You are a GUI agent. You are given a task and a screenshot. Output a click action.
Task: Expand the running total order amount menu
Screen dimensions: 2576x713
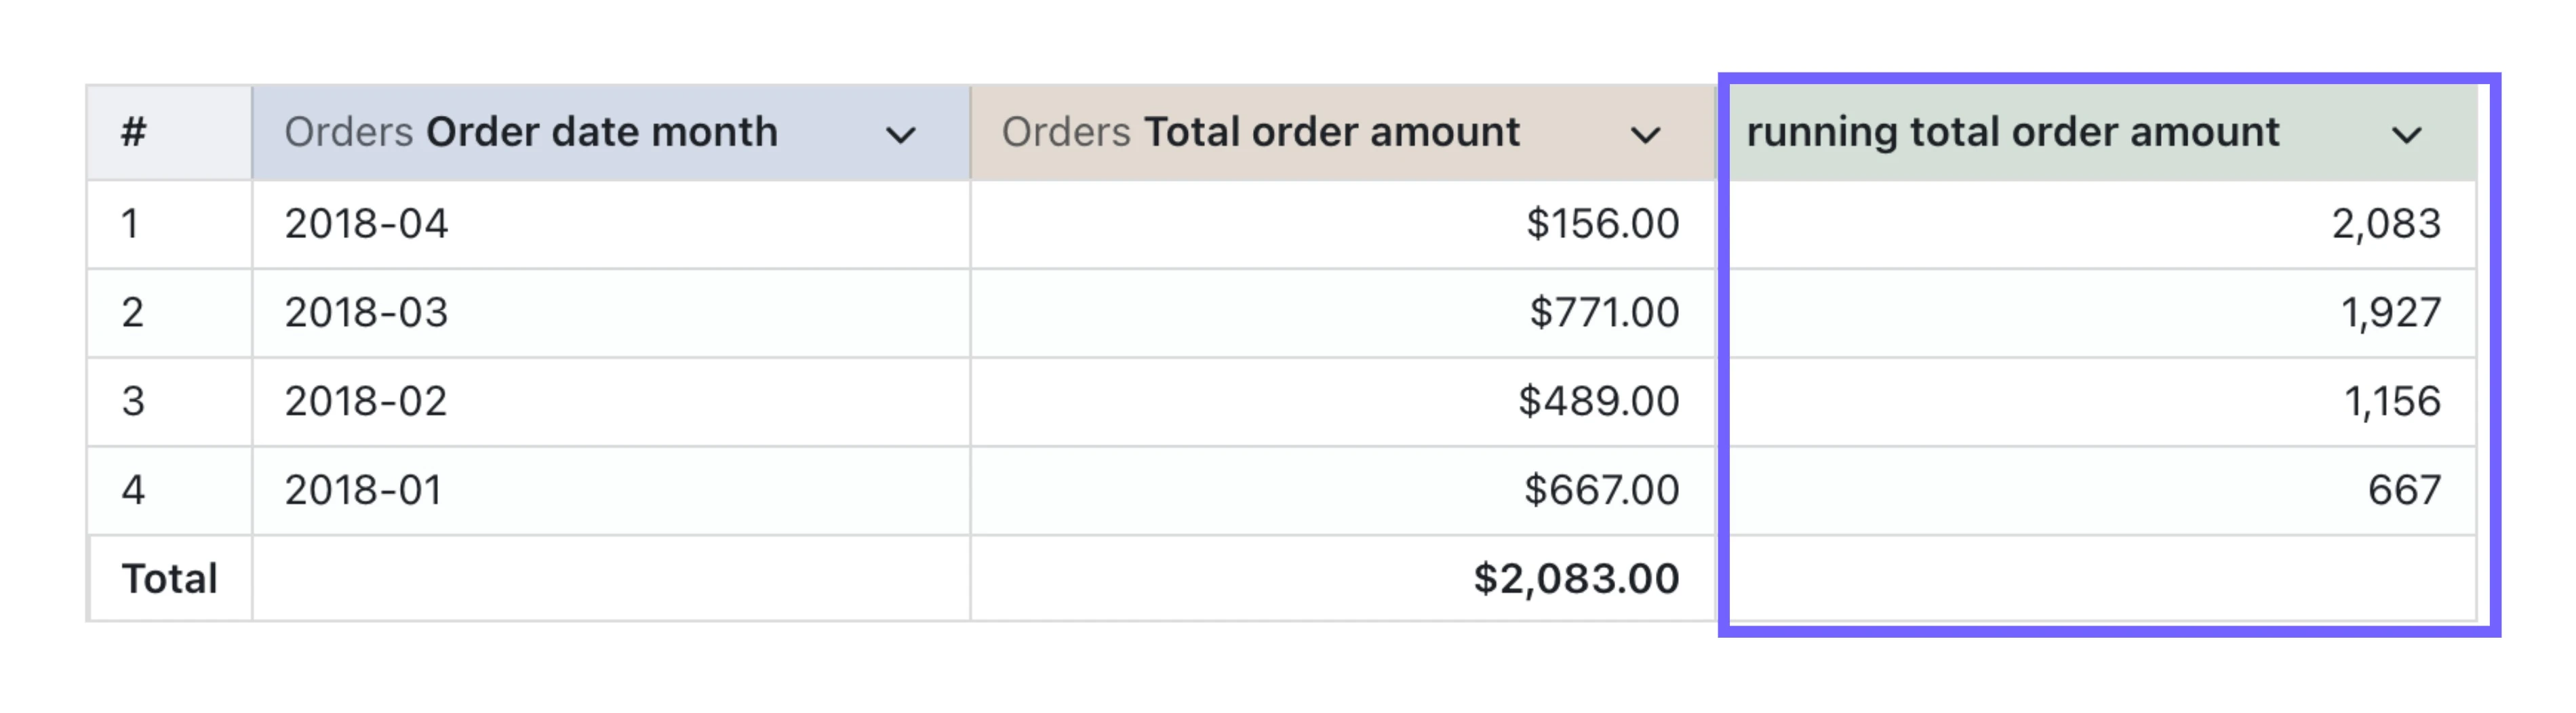[x=2406, y=135]
